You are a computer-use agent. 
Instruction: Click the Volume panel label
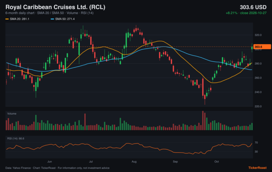coord(12,114)
